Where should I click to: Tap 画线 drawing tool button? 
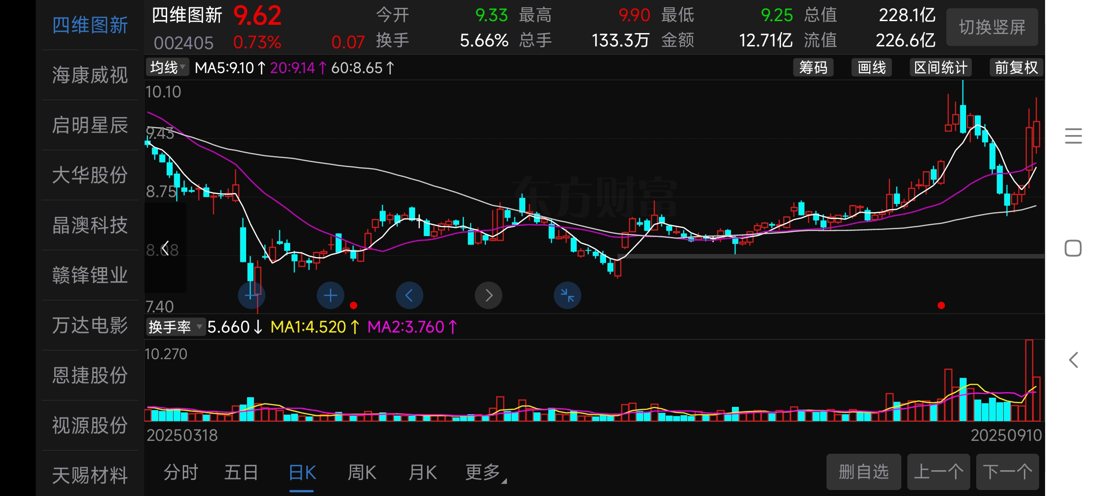point(872,68)
